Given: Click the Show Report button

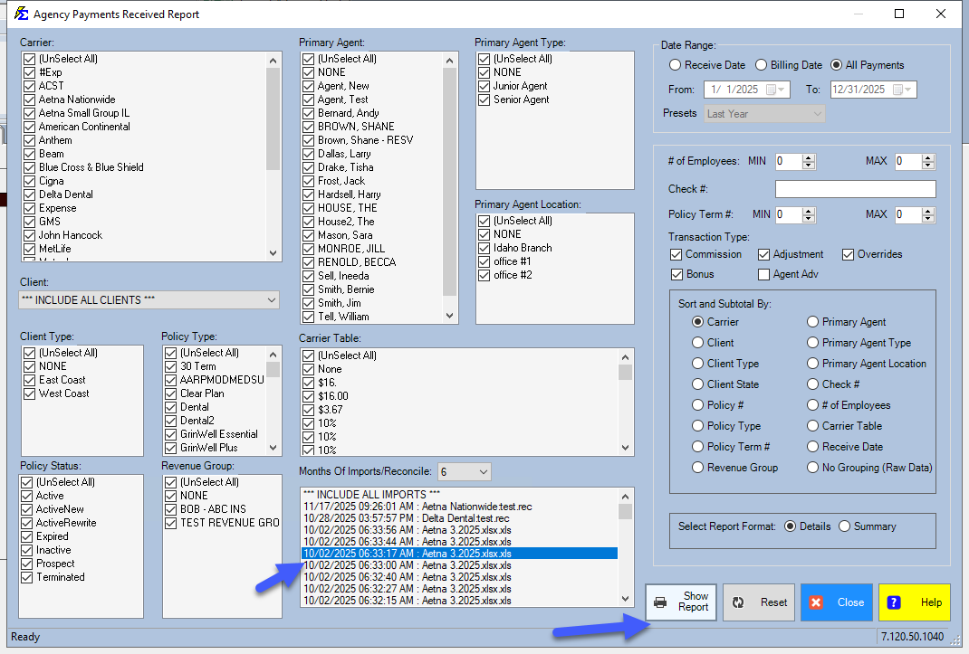Looking at the screenshot, I should click(x=680, y=602).
